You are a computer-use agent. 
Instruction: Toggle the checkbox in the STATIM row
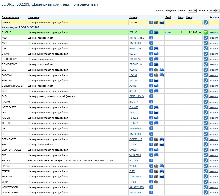tap(206, 171)
